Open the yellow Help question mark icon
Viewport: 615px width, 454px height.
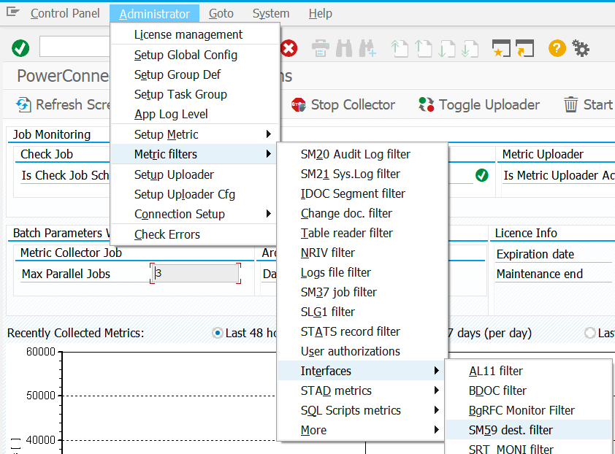(x=557, y=49)
